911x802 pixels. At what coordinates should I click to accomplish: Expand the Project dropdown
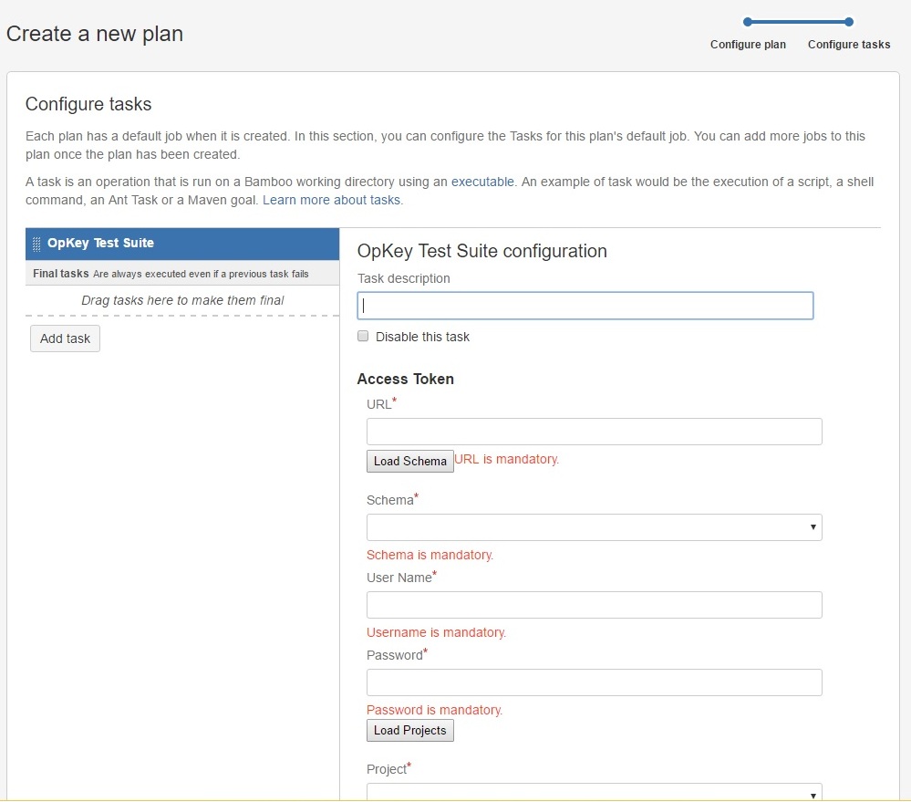pos(594,792)
